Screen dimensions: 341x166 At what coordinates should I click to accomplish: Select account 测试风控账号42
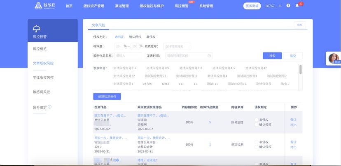(256, 68)
